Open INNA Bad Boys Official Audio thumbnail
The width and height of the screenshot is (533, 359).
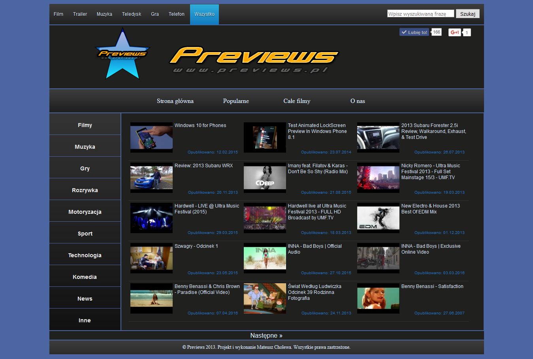[265, 258]
